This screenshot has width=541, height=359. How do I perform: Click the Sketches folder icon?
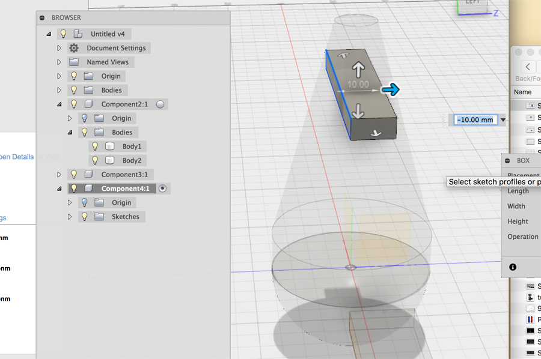pyautogui.click(x=99, y=217)
